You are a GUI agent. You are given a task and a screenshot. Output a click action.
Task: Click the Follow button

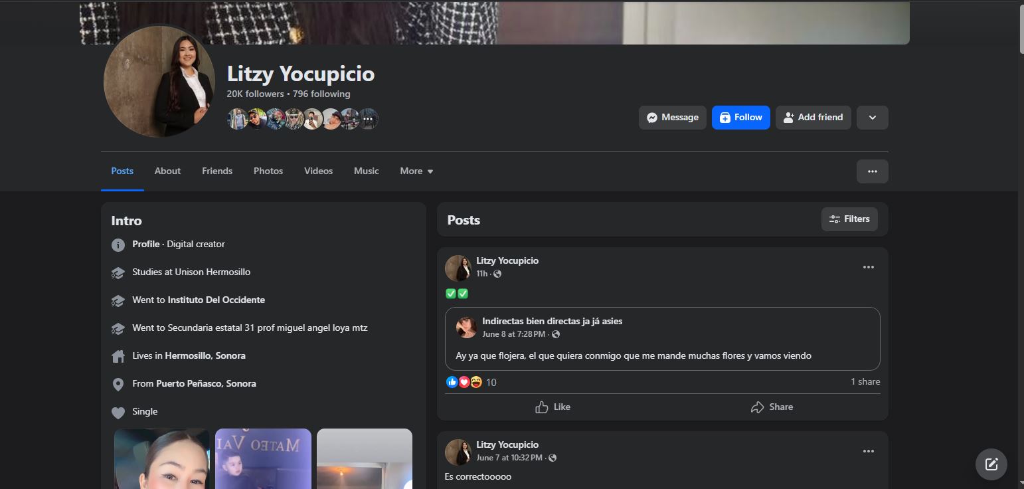(740, 118)
